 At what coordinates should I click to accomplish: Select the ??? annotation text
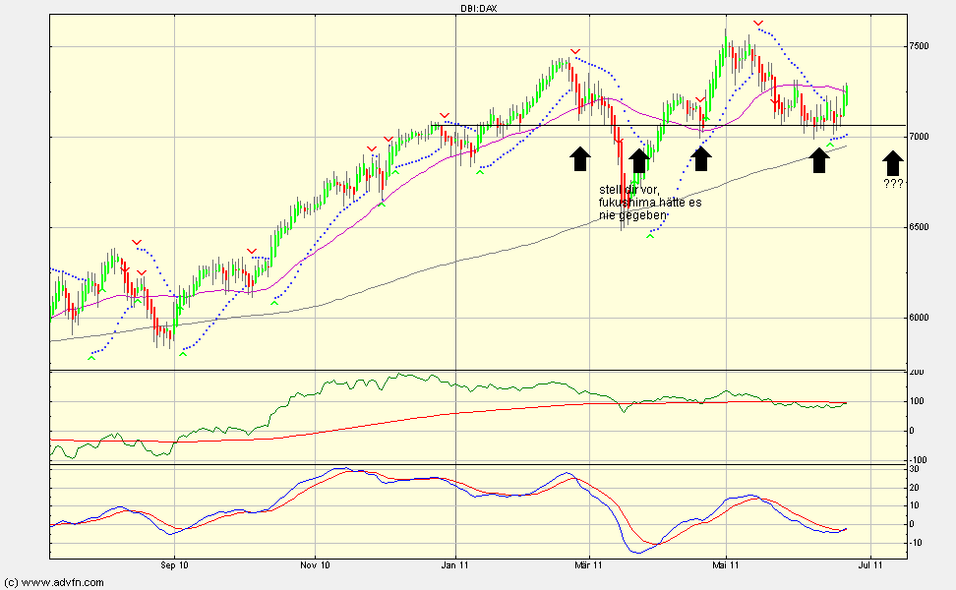(892, 184)
